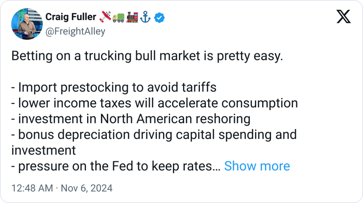363x203 pixels.
Task: Click the blue verified badge
Action: tap(160, 17)
